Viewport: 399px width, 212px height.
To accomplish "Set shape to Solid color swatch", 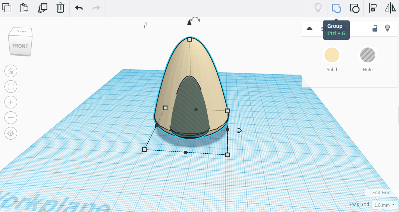I will tap(332, 55).
